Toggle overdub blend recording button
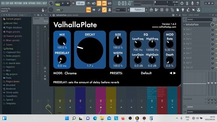 104,3
